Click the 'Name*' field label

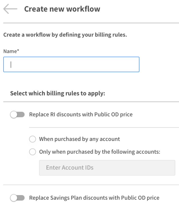[x=10, y=51]
